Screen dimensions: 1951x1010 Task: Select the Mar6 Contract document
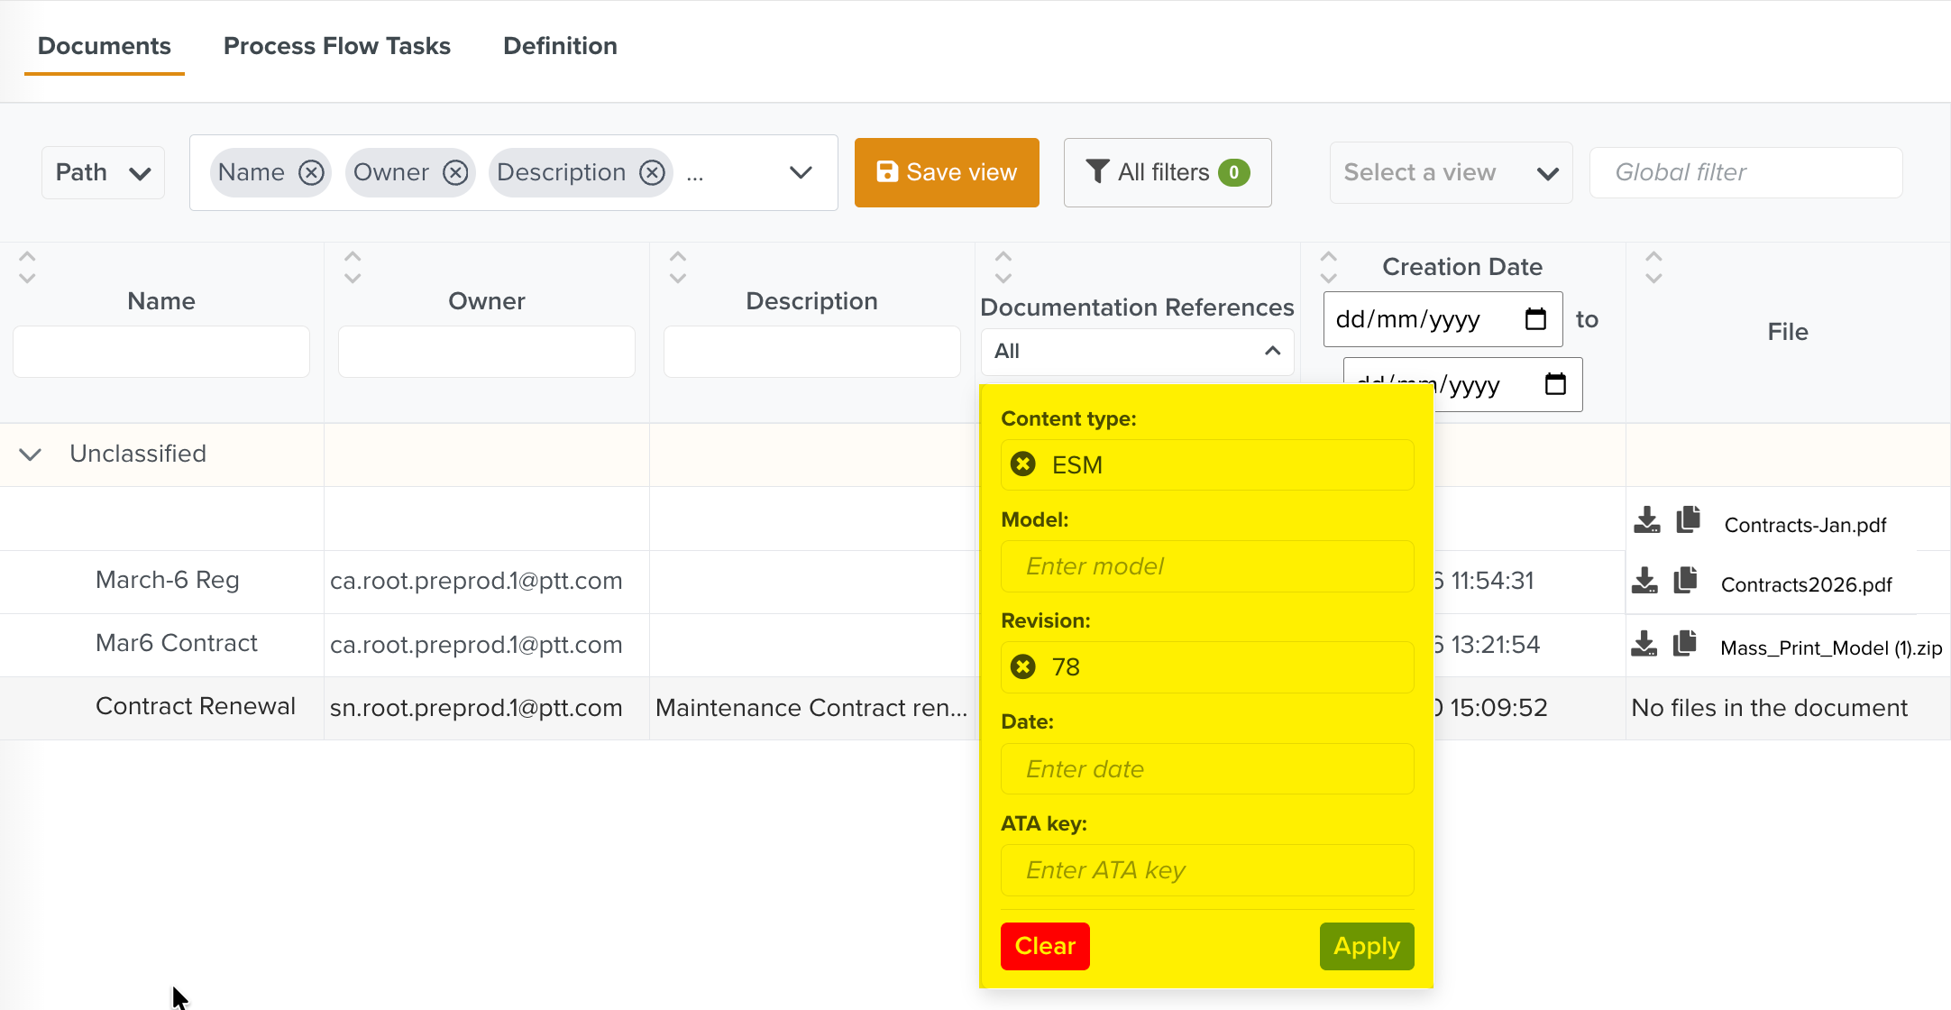(x=176, y=643)
